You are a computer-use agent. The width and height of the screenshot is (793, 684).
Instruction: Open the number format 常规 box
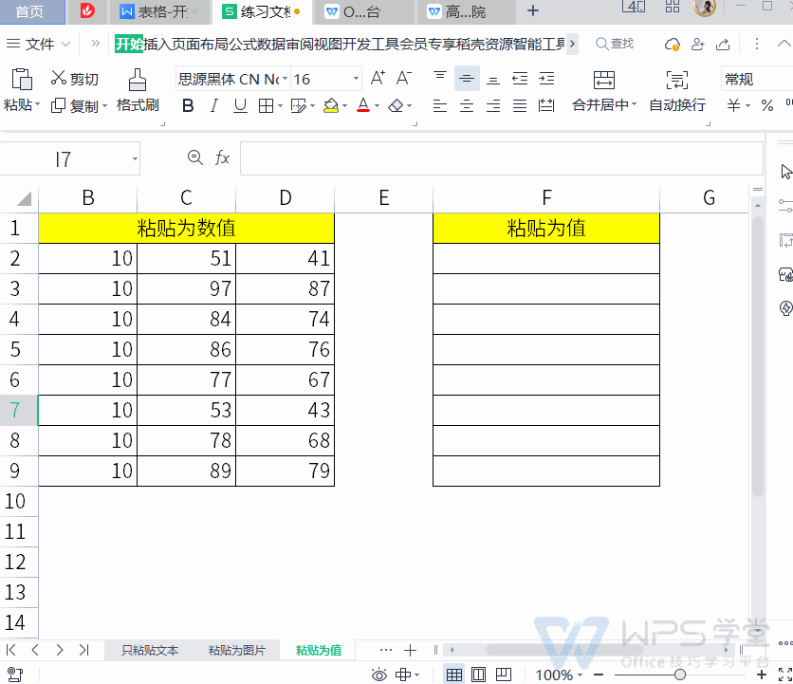point(757,79)
